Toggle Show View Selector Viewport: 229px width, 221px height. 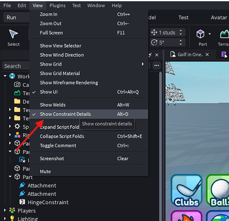click(89, 46)
